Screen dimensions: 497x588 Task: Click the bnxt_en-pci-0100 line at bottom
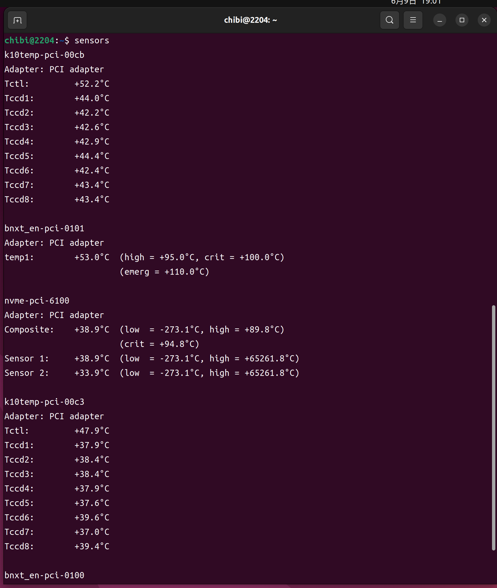click(44, 575)
